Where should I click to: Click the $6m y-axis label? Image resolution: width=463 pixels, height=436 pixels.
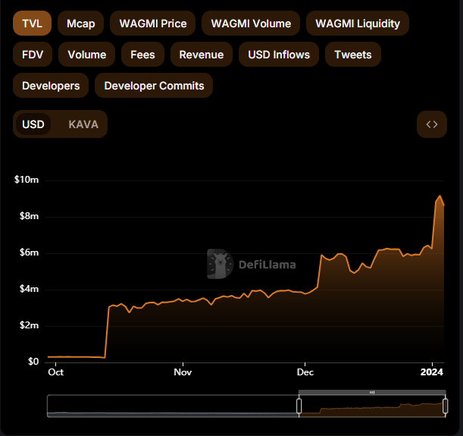29,253
